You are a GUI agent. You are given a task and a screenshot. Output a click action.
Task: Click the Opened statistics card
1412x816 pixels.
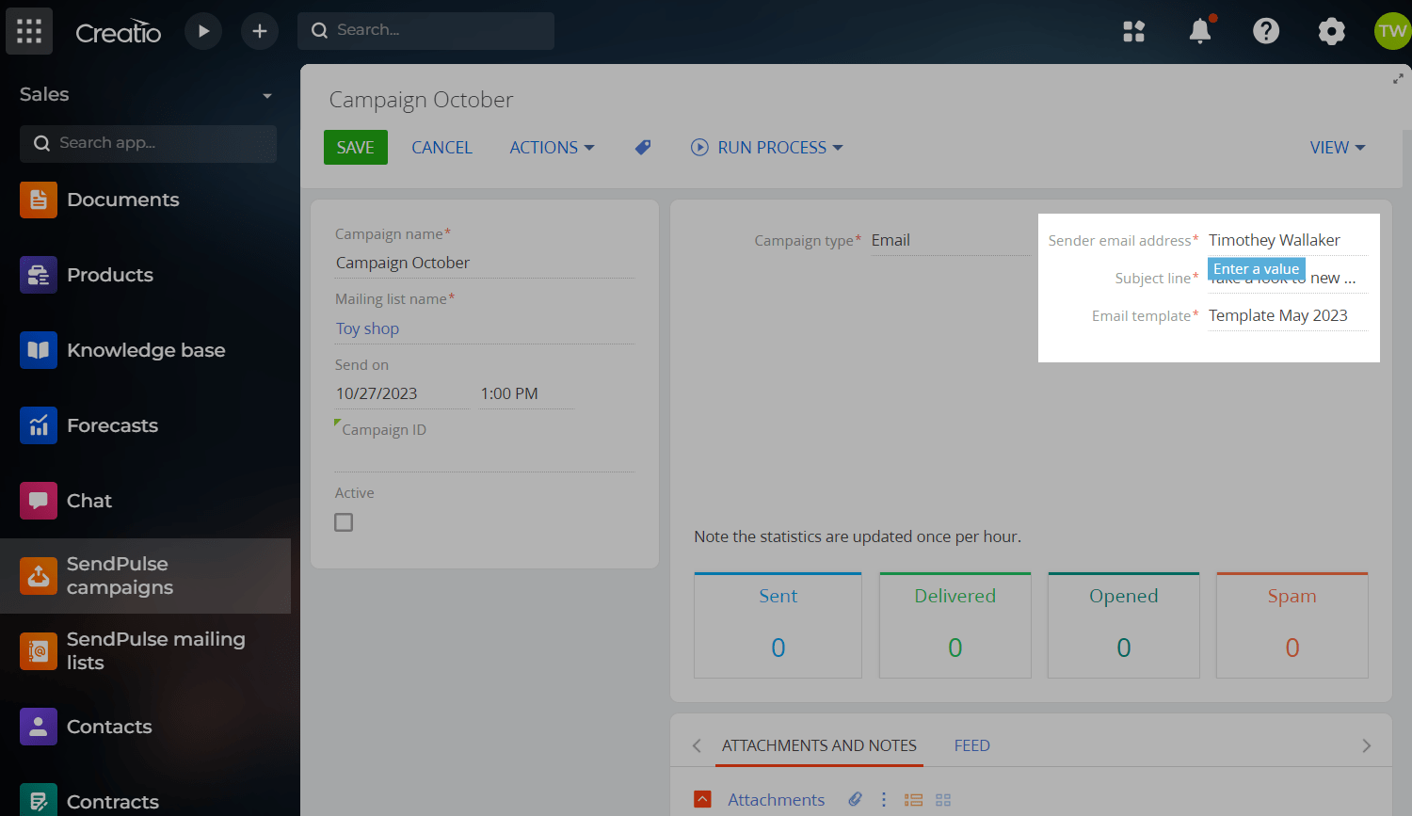coord(1124,625)
